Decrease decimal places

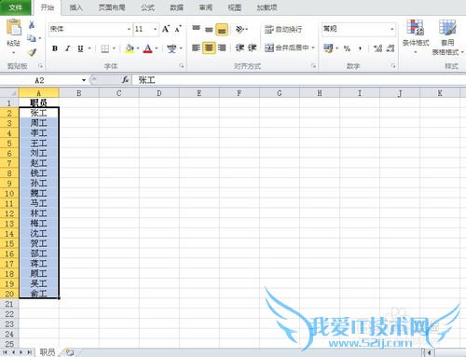pos(391,48)
